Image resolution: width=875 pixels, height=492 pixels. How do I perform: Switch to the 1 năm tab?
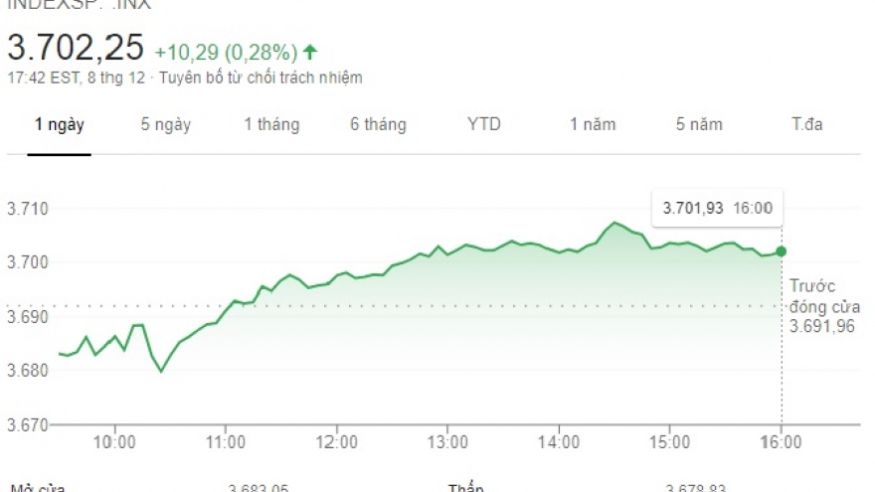pos(593,125)
